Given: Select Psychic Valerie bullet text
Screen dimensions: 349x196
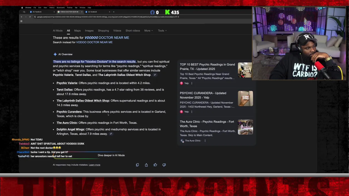Looking at the screenshot, I should (x=103, y=83).
